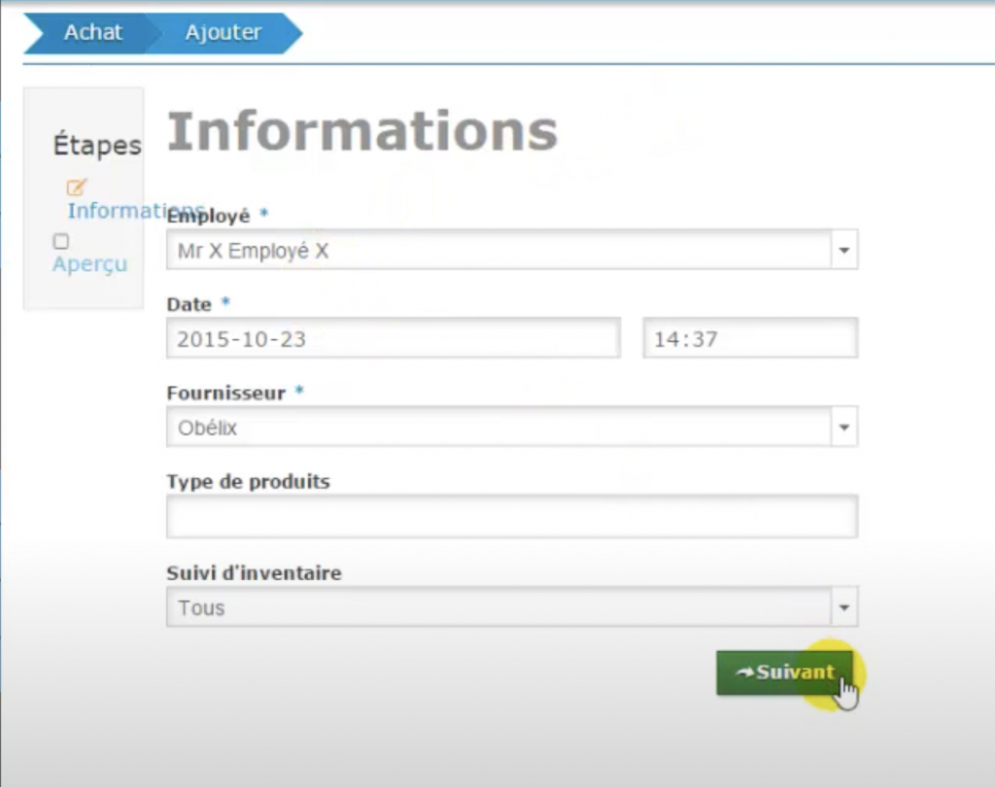Click the Étapes sidebar heading
Viewport: 995px width, 787px height.
point(96,146)
